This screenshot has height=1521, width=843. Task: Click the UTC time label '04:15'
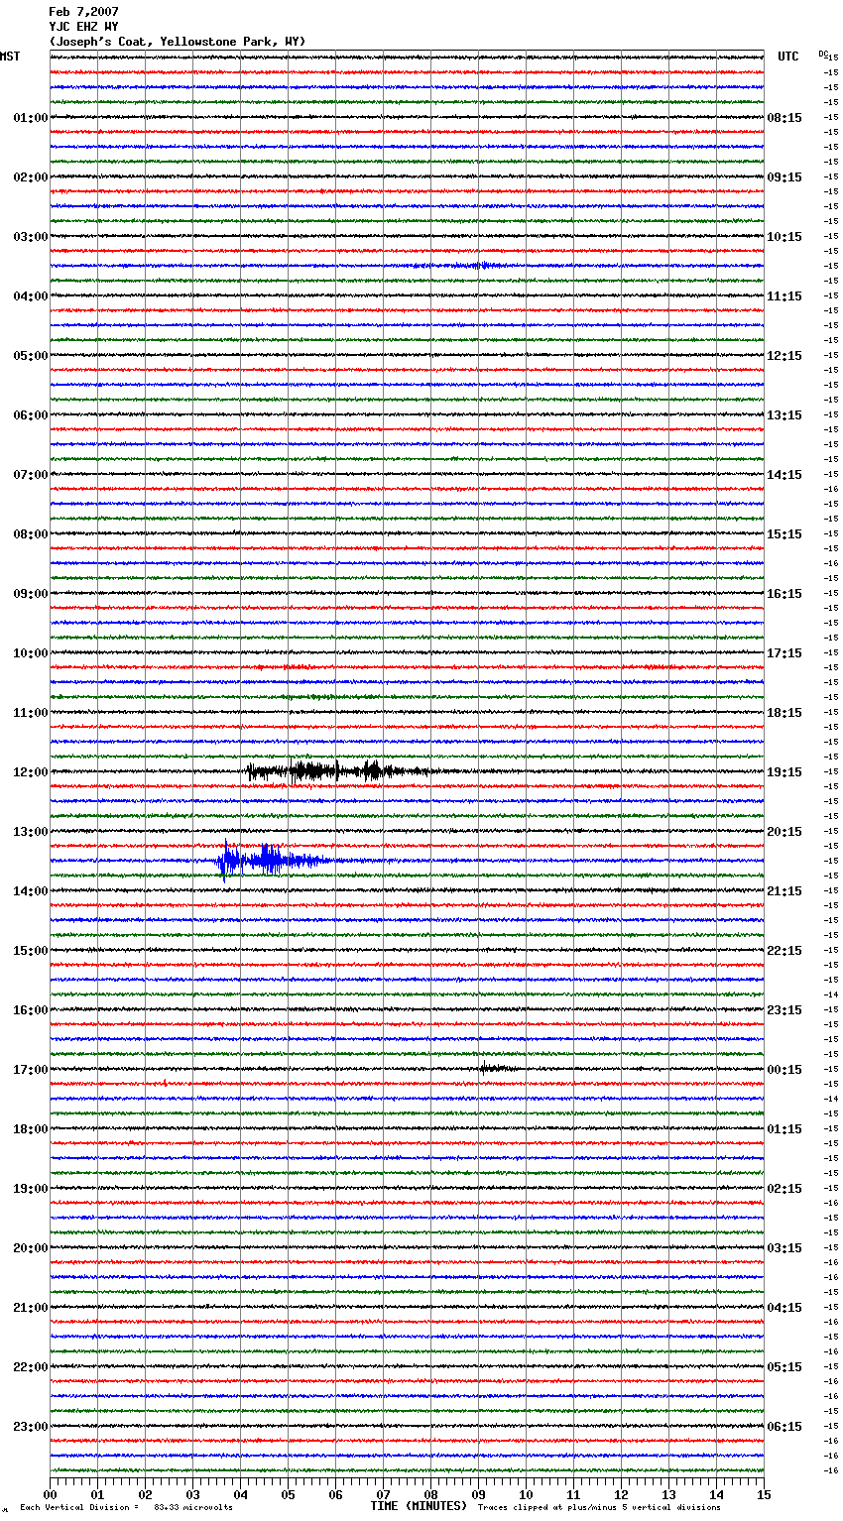(x=784, y=1308)
